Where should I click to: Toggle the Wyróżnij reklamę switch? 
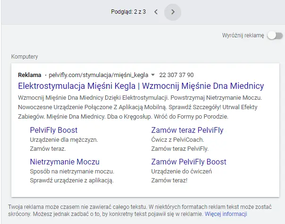[x=275, y=35]
